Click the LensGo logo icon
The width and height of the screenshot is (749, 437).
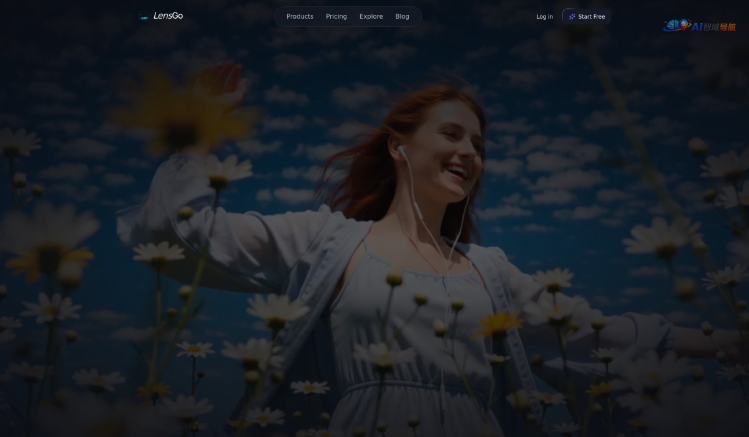tap(144, 16)
